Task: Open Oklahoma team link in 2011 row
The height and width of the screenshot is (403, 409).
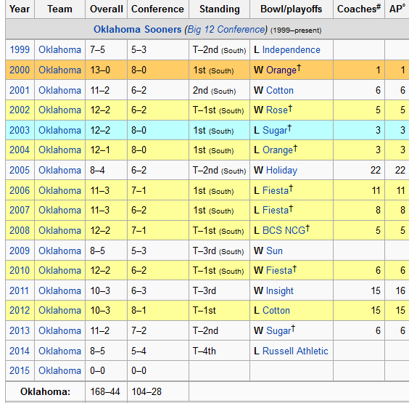Action: click(x=59, y=291)
